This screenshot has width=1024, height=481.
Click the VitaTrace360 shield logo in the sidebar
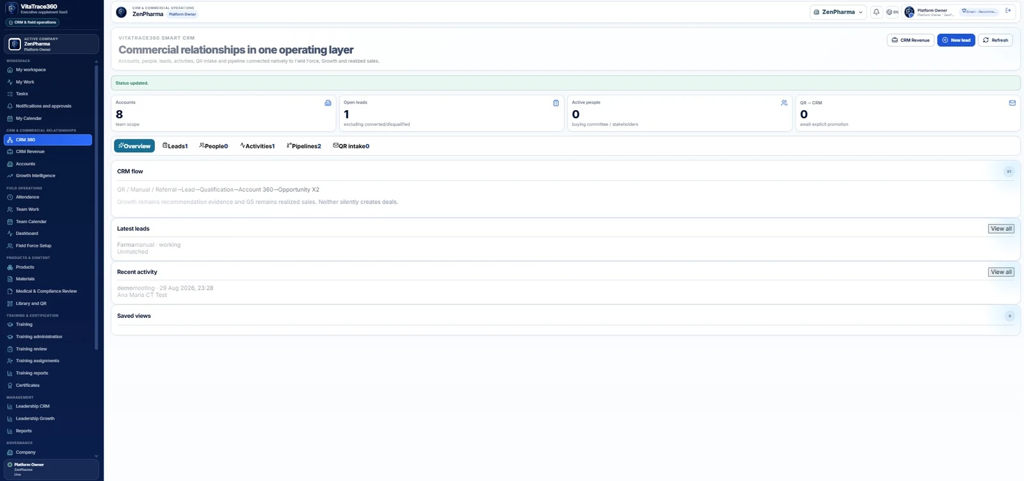12,9
